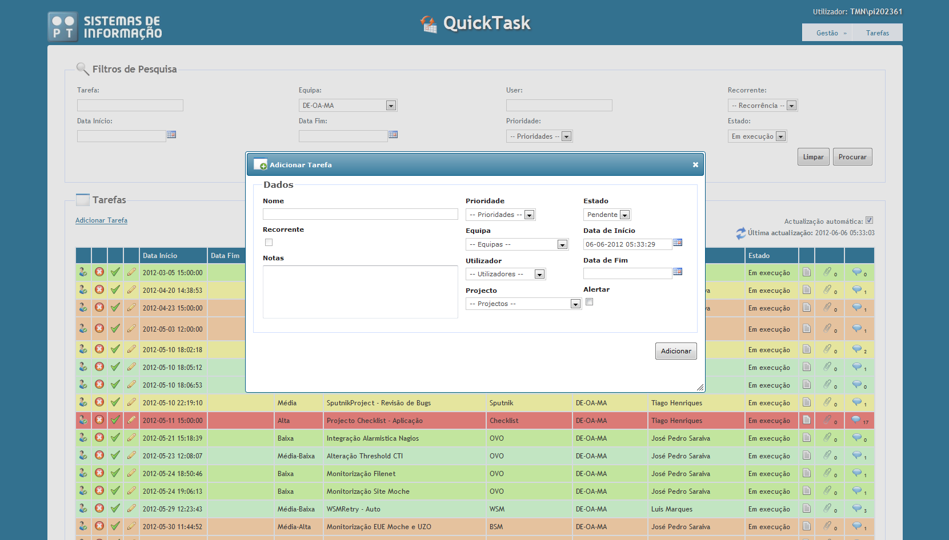Viewport: 949px width, 540px height.
Task: Click pencil edit icon in 2012-05-03 12:00:00 row
Action: pos(131,328)
